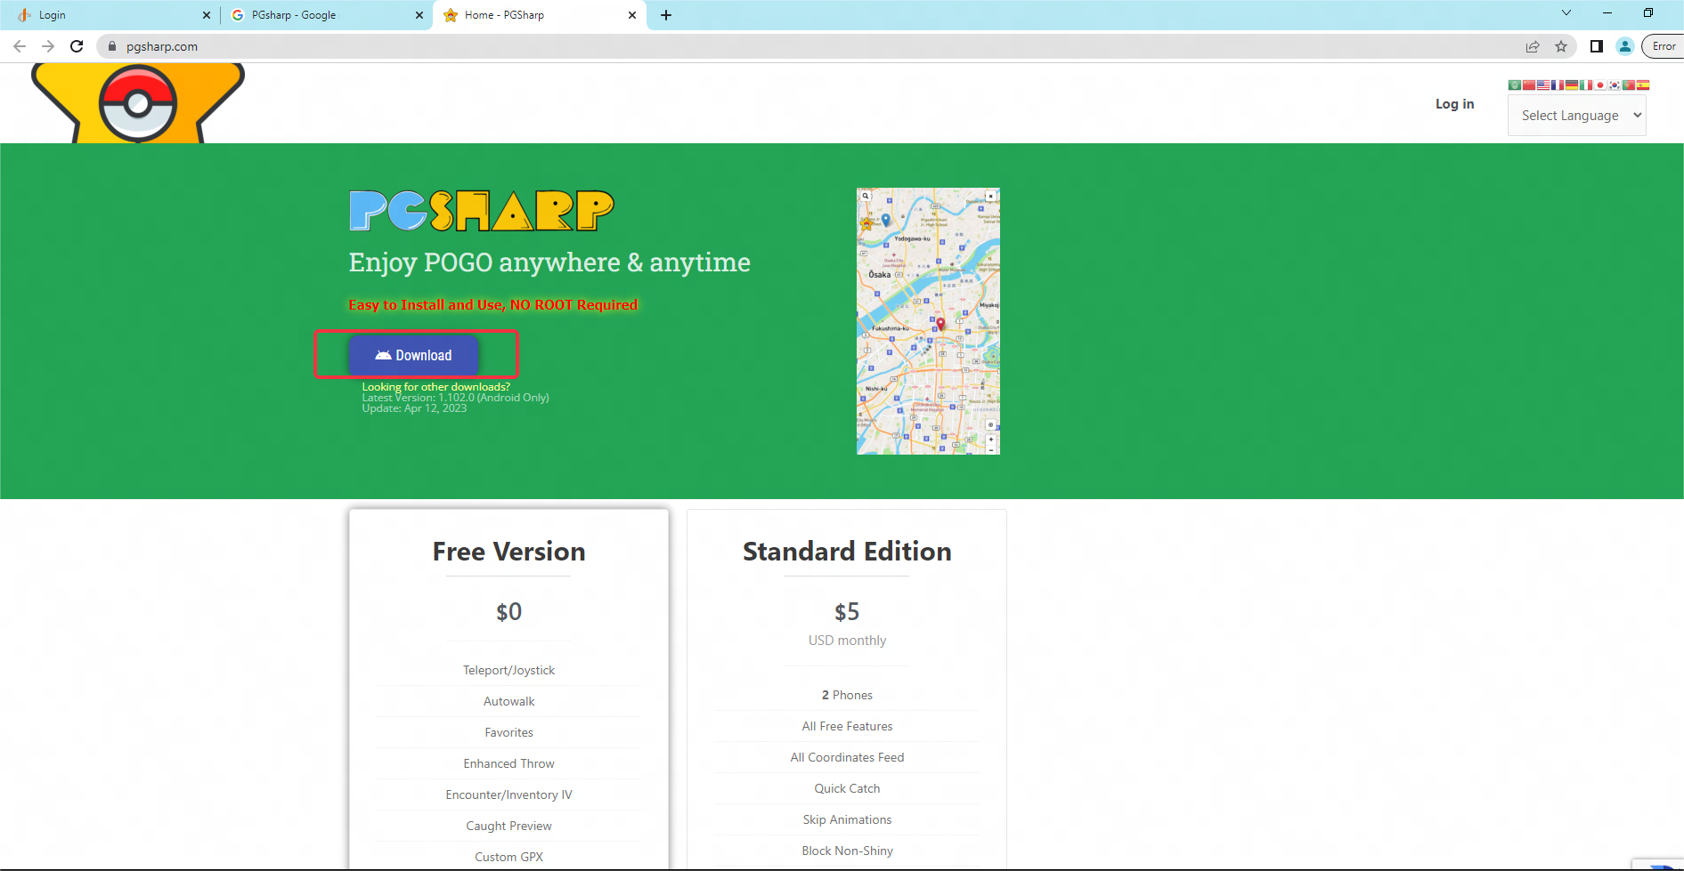Switch to Japanese via the Japan flag

pos(1600,85)
